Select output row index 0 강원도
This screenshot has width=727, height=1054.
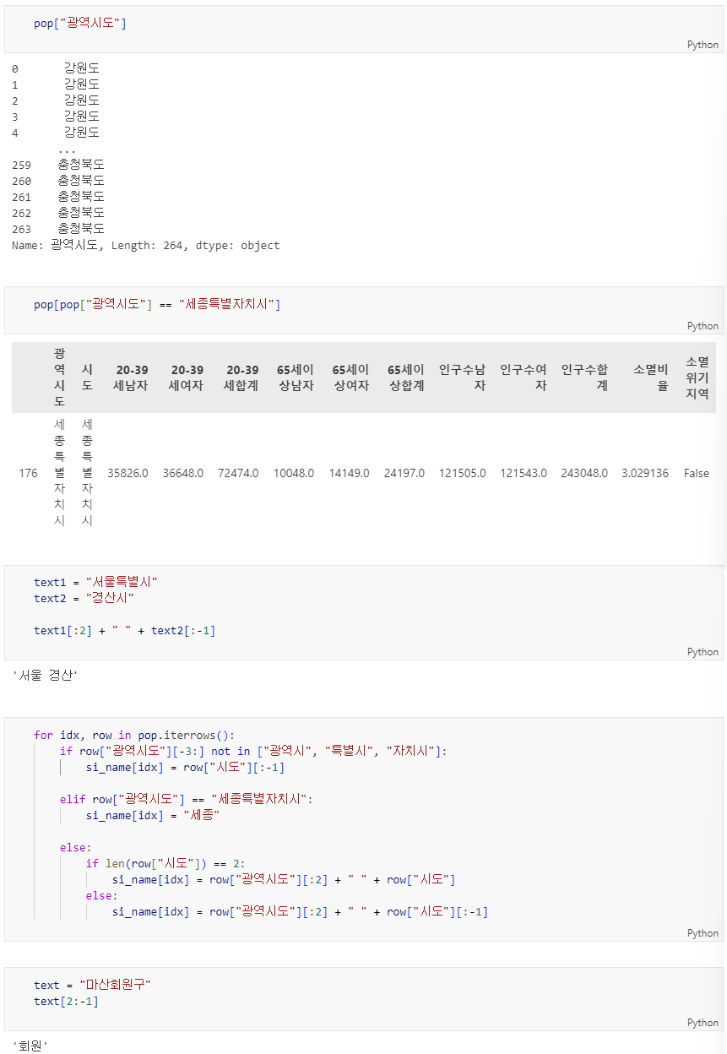56,68
